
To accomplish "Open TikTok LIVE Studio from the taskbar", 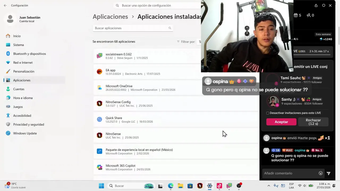I will [219, 186].
